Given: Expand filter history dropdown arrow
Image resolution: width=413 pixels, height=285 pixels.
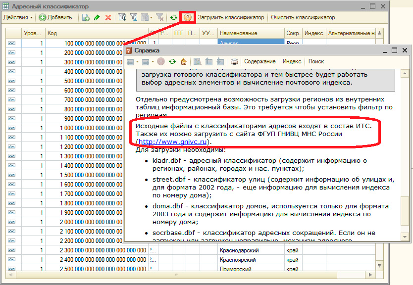Looking at the screenshot, I should tap(151, 18).
